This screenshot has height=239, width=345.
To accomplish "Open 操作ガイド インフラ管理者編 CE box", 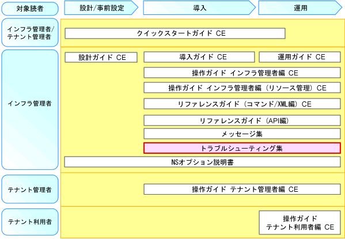I will click(x=242, y=73).
